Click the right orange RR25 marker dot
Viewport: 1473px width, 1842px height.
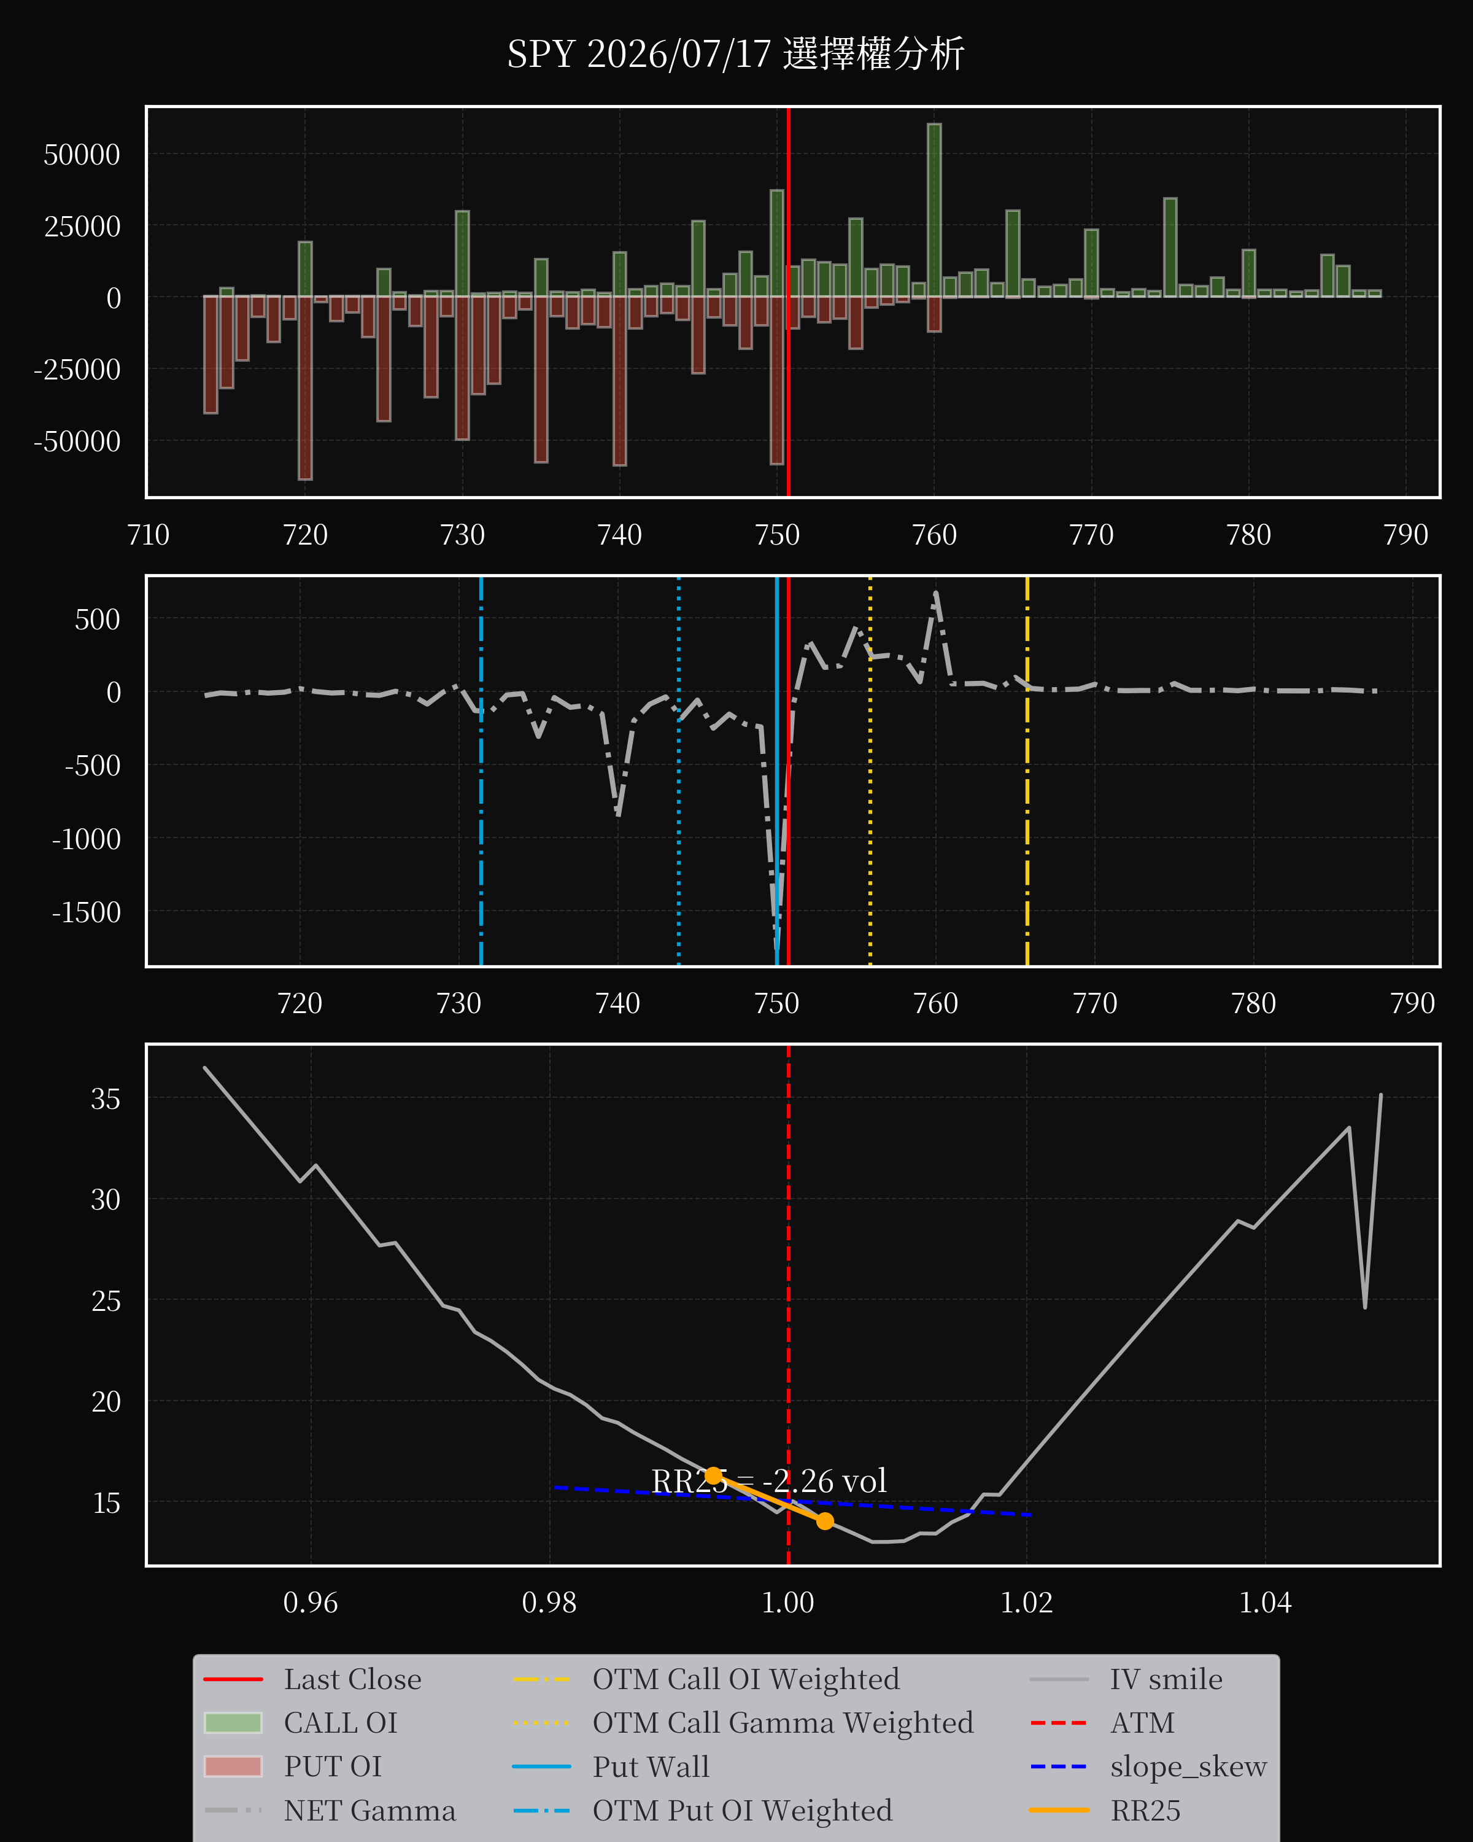(x=825, y=1521)
